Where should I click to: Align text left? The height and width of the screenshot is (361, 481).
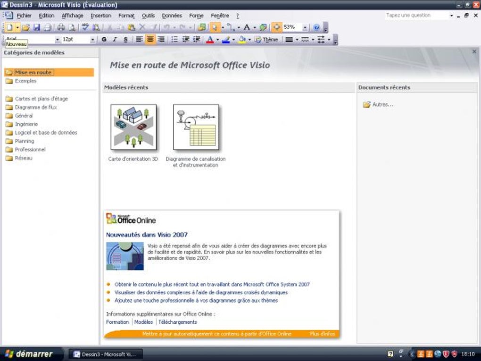coord(139,39)
